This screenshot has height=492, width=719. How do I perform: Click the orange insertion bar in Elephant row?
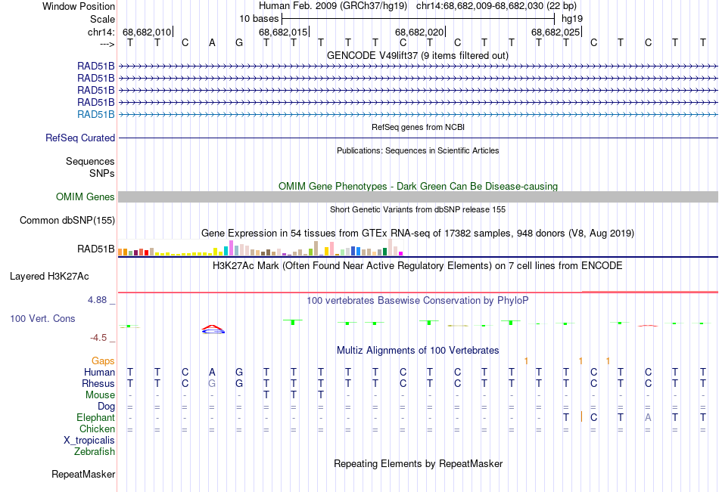click(x=581, y=417)
